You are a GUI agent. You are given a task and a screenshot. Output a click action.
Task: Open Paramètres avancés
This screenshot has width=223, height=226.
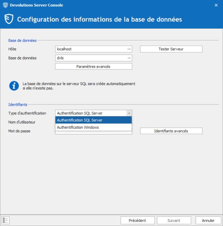[93, 66]
